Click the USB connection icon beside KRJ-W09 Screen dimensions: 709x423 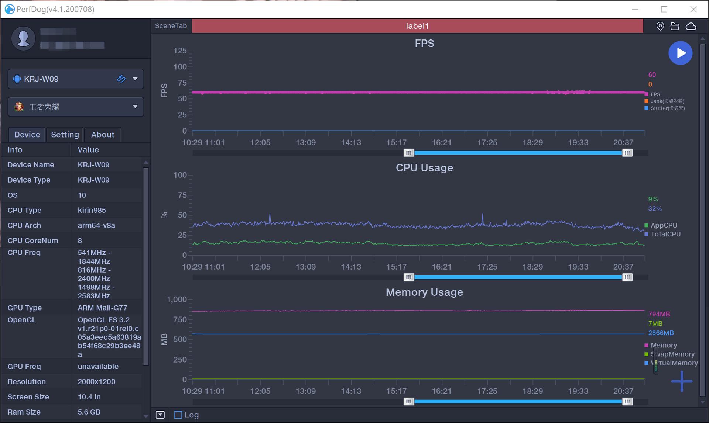click(x=121, y=79)
